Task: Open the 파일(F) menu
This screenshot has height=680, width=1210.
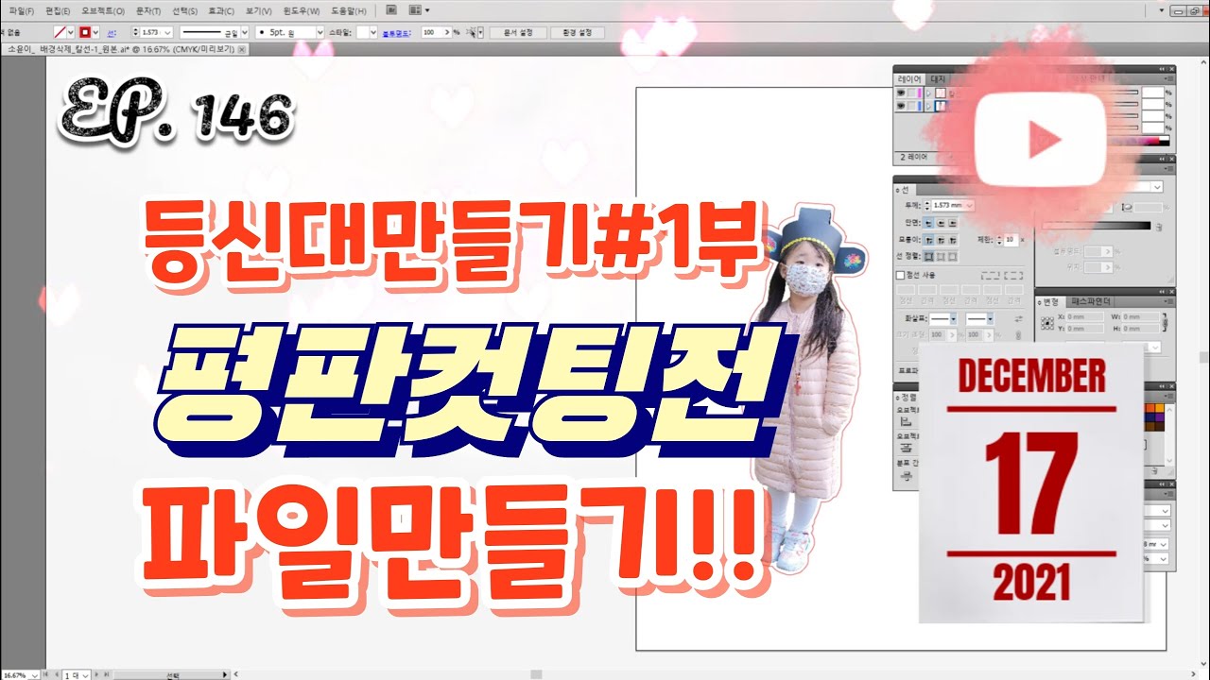Action: point(22,11)
